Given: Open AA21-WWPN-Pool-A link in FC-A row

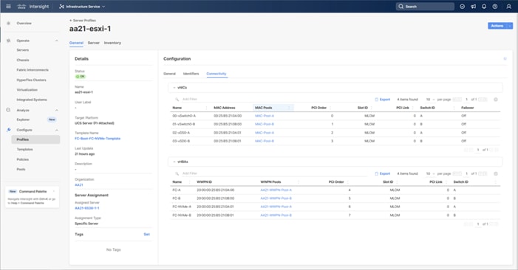Looking at the screenshot, I should click(x=276, y=190).
